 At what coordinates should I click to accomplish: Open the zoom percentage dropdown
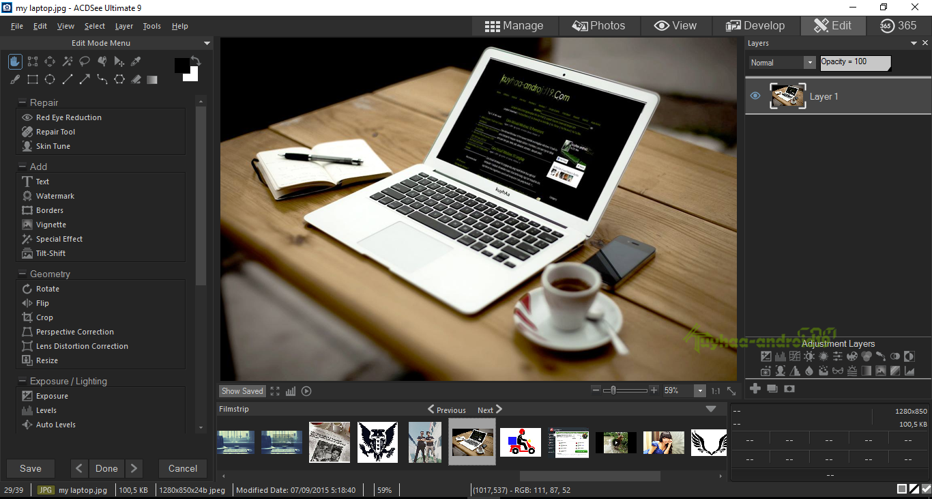[x=699, y=391]
